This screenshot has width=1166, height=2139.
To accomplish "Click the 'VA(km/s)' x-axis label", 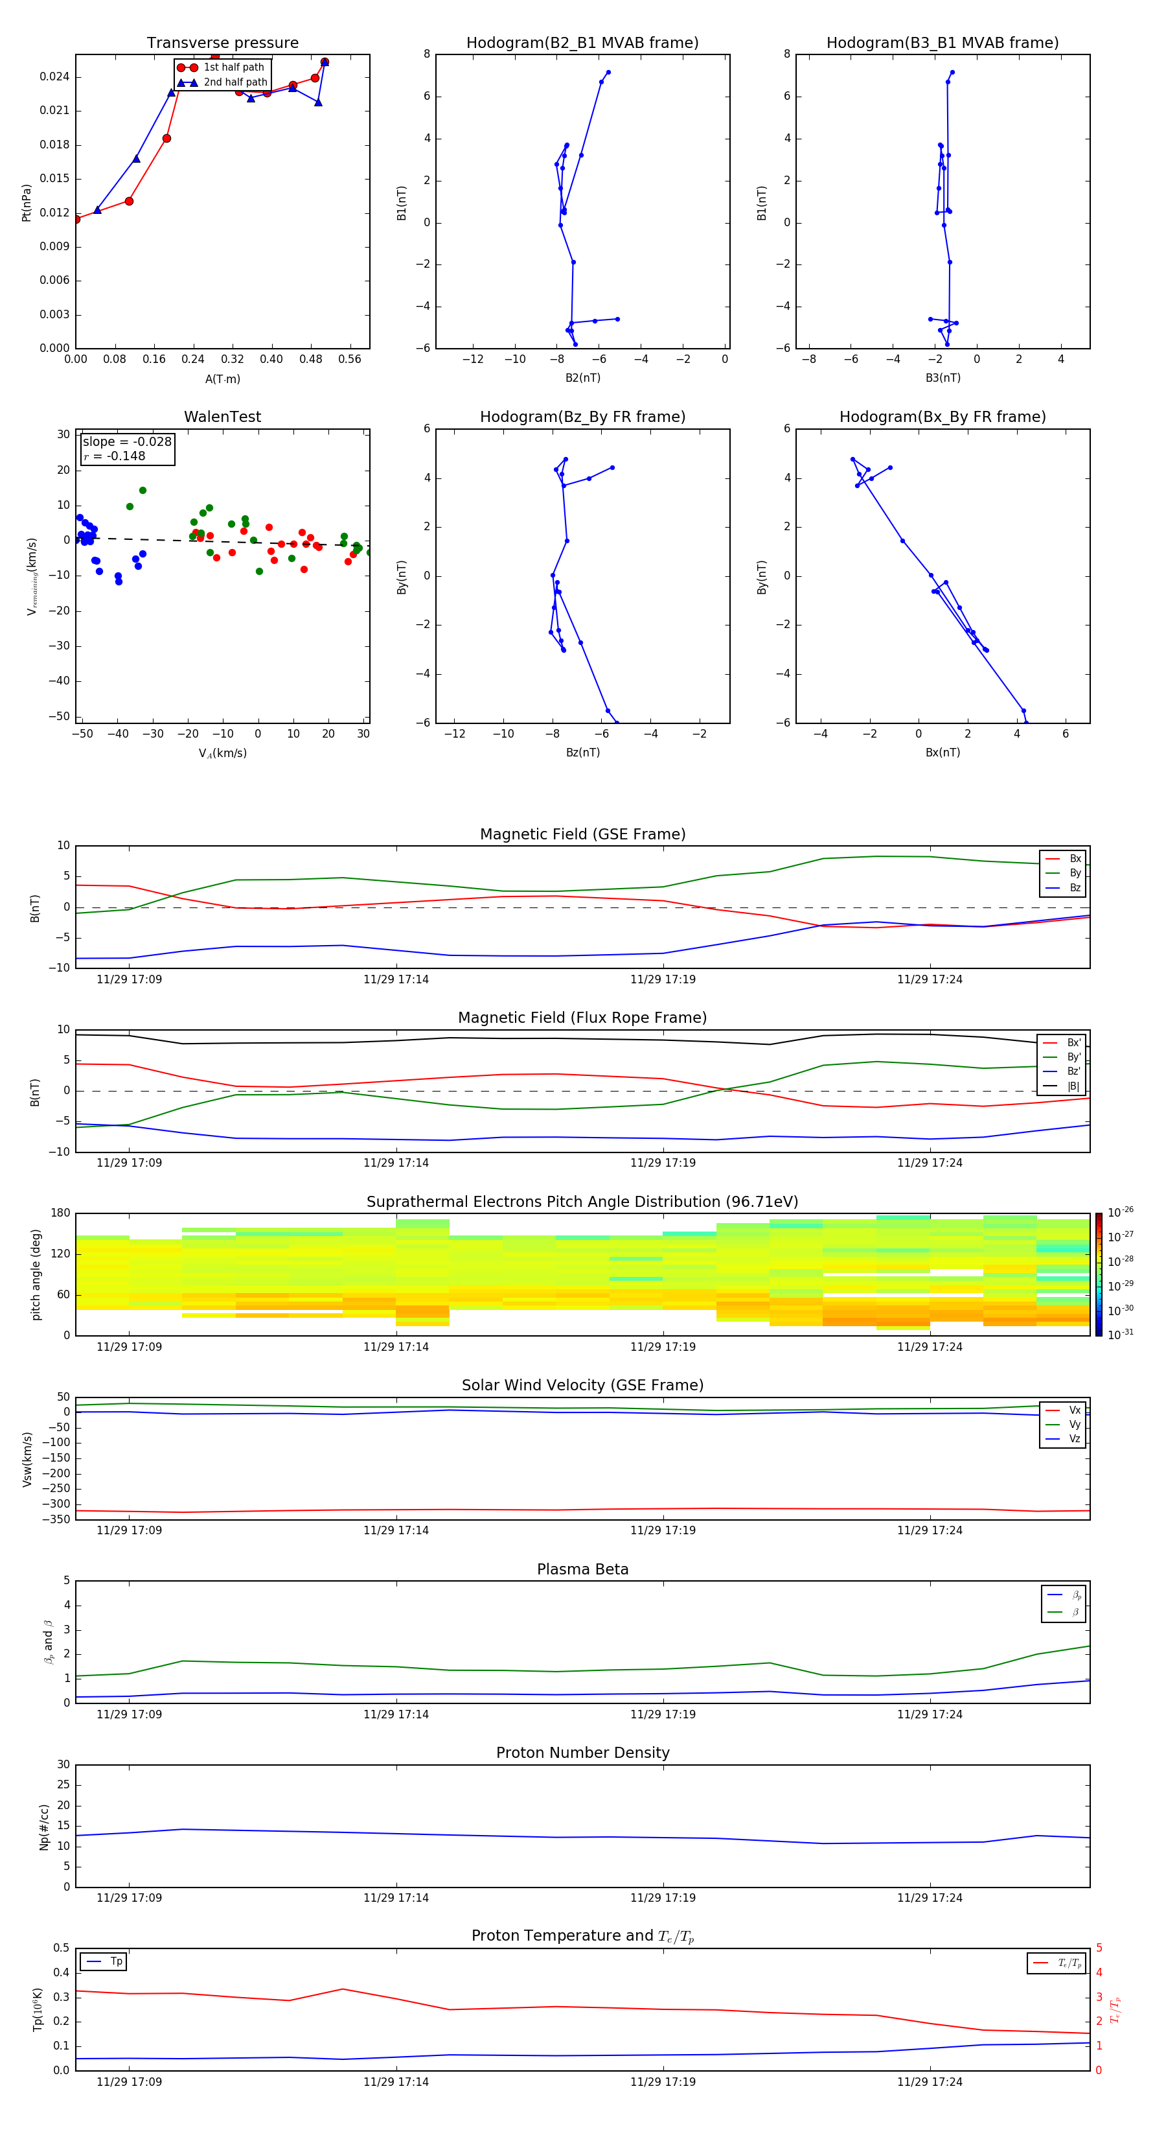I will [222, 754].
